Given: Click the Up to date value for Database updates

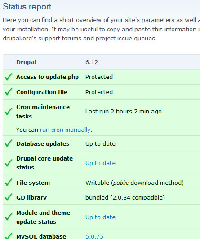Looking at the screenshot, I should (x=100, y=144).
